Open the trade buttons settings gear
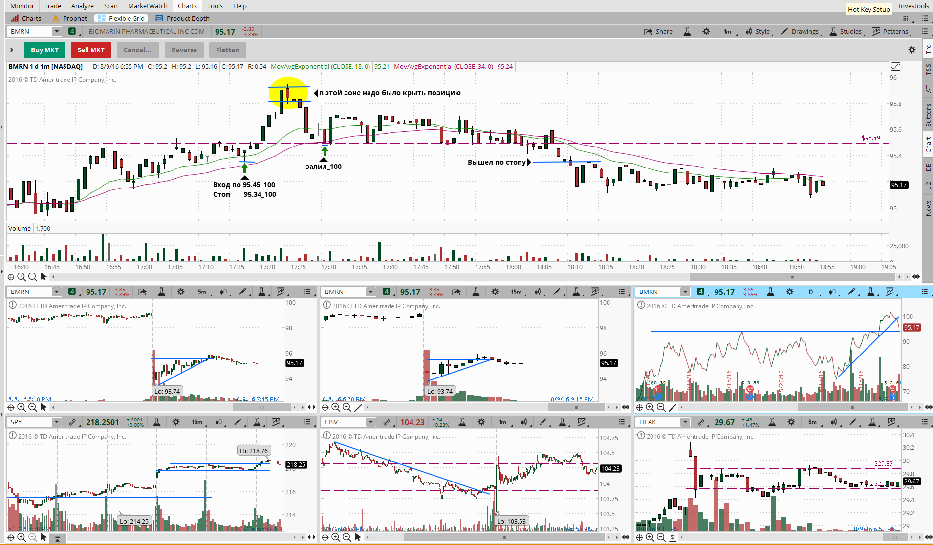This screenshot has height=545, width=933. 912,50
